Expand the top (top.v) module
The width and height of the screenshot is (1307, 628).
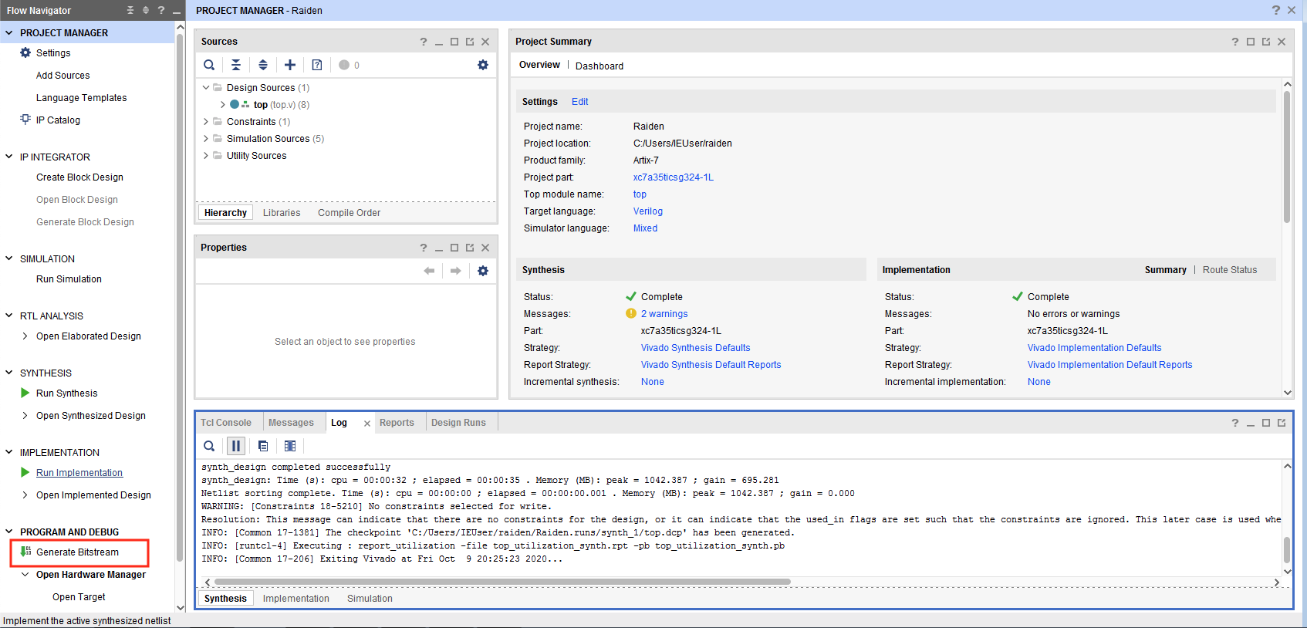tap(223, 105)
